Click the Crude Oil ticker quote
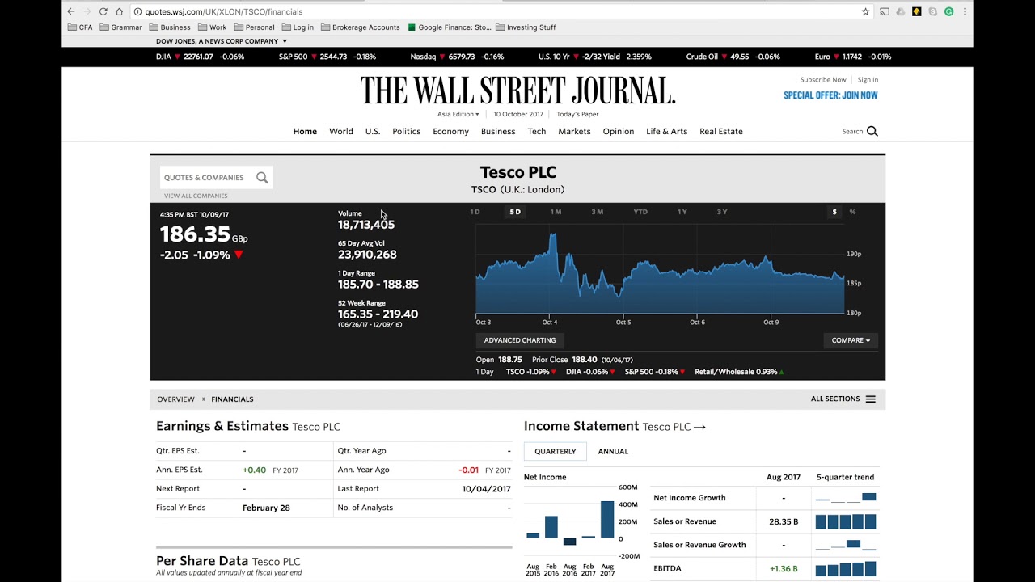This screenshot has width=1035, height=582. click(733, 57)
